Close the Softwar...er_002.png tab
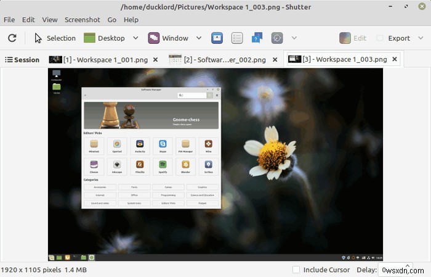431x277 pixels. pyautogui.click(x=275, y=60)
